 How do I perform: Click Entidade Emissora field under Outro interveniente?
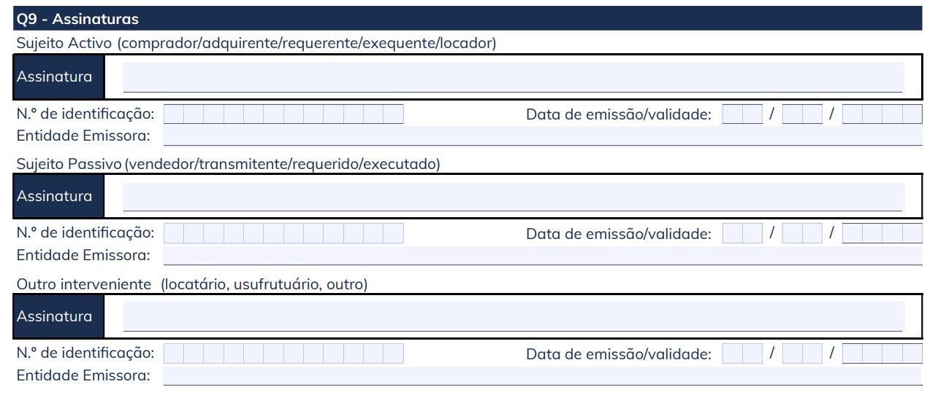(543, 375)
